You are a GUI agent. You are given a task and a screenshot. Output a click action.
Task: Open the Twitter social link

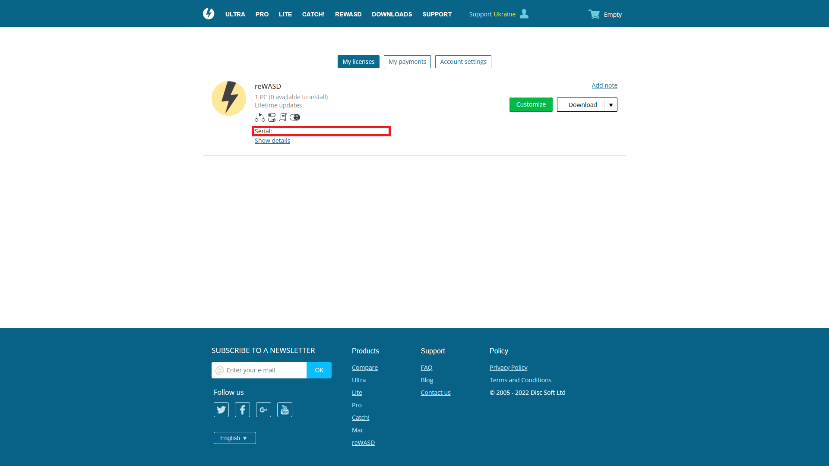click(x=221, y=409)
